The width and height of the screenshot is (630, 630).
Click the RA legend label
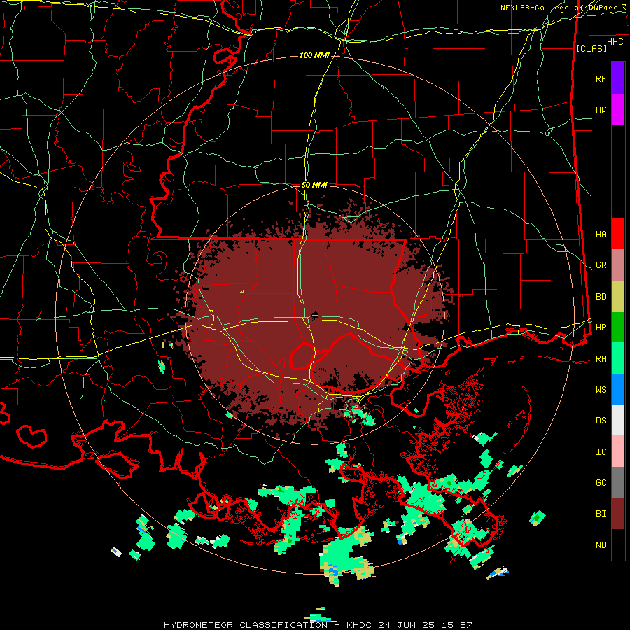601,359
